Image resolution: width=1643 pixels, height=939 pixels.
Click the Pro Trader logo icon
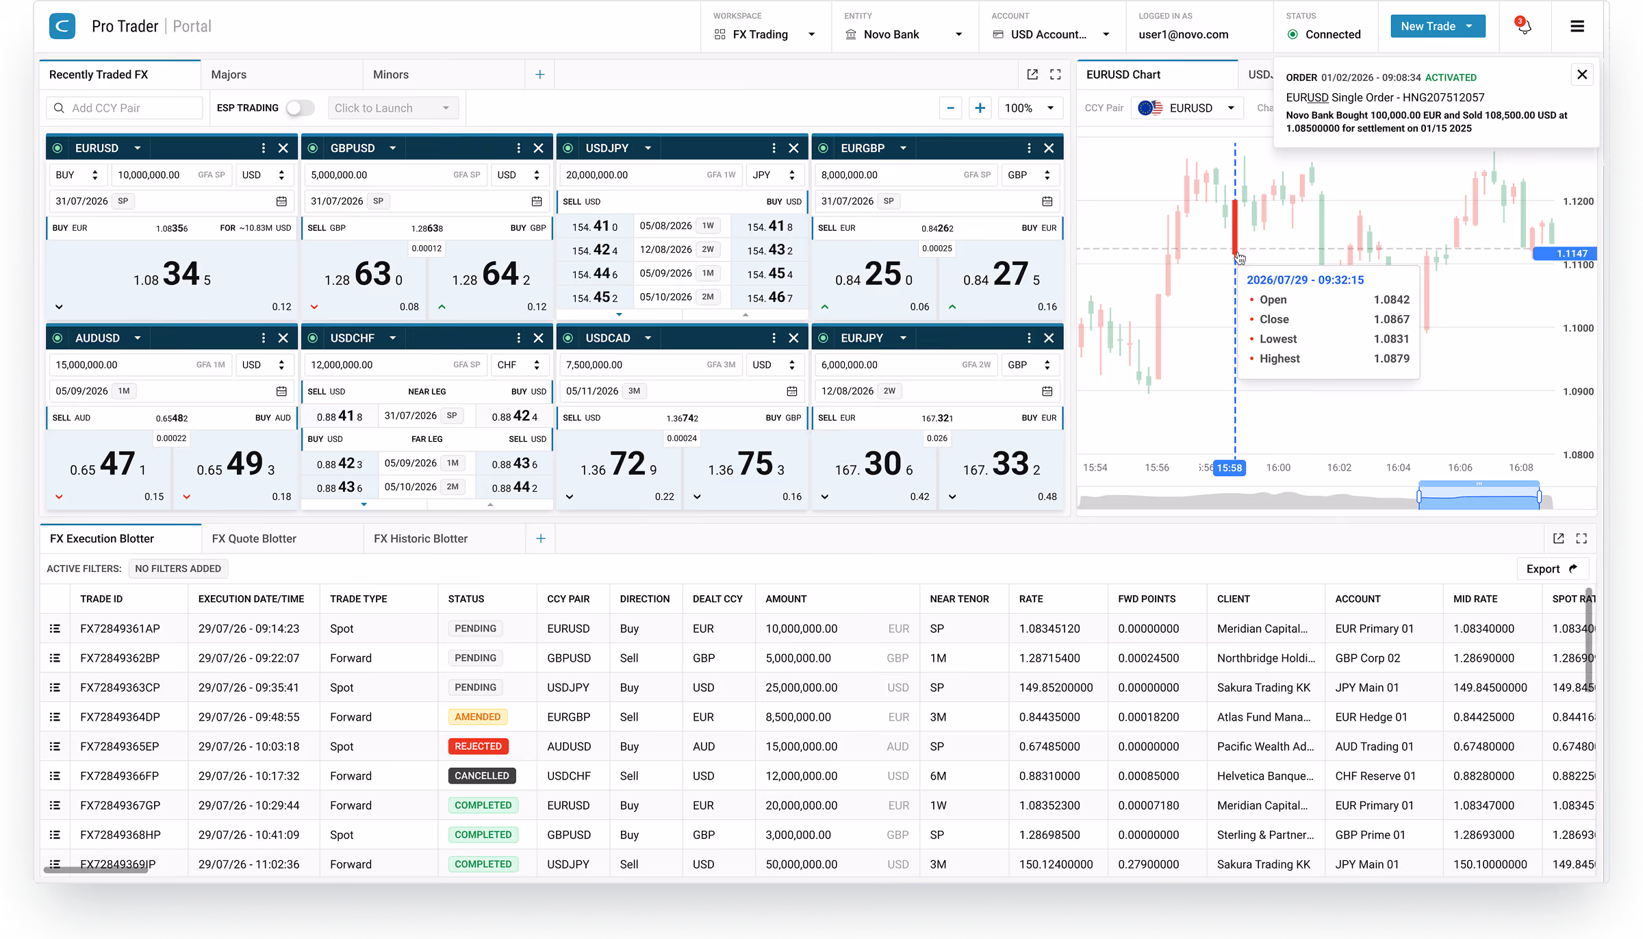62,26
